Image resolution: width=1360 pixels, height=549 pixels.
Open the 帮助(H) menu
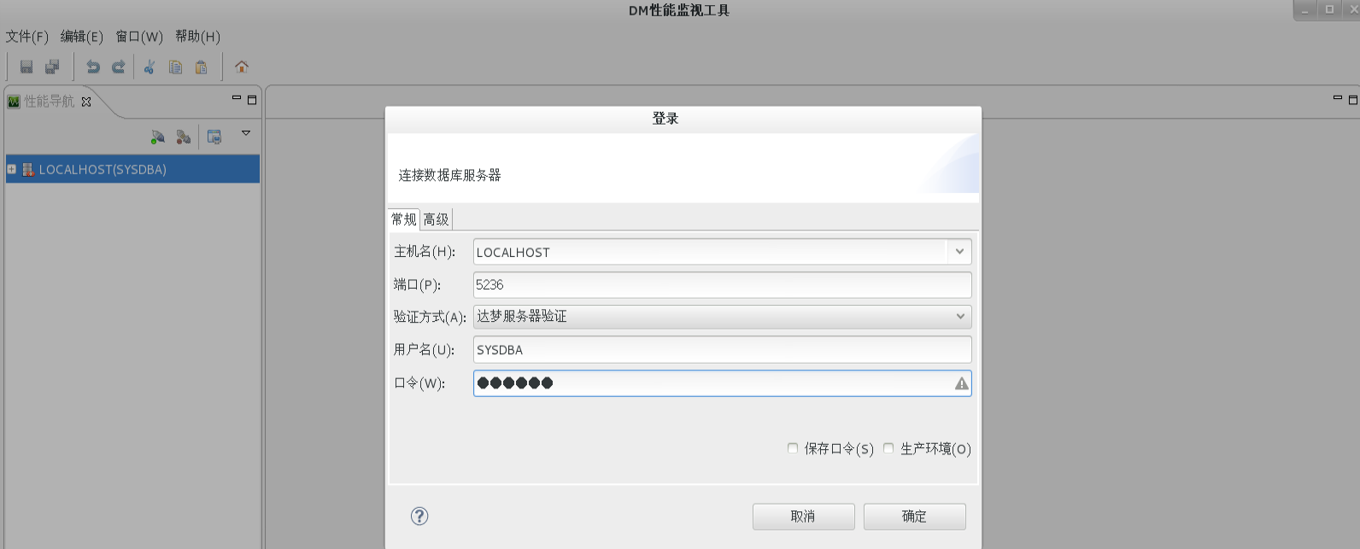[x=198, y=37]
